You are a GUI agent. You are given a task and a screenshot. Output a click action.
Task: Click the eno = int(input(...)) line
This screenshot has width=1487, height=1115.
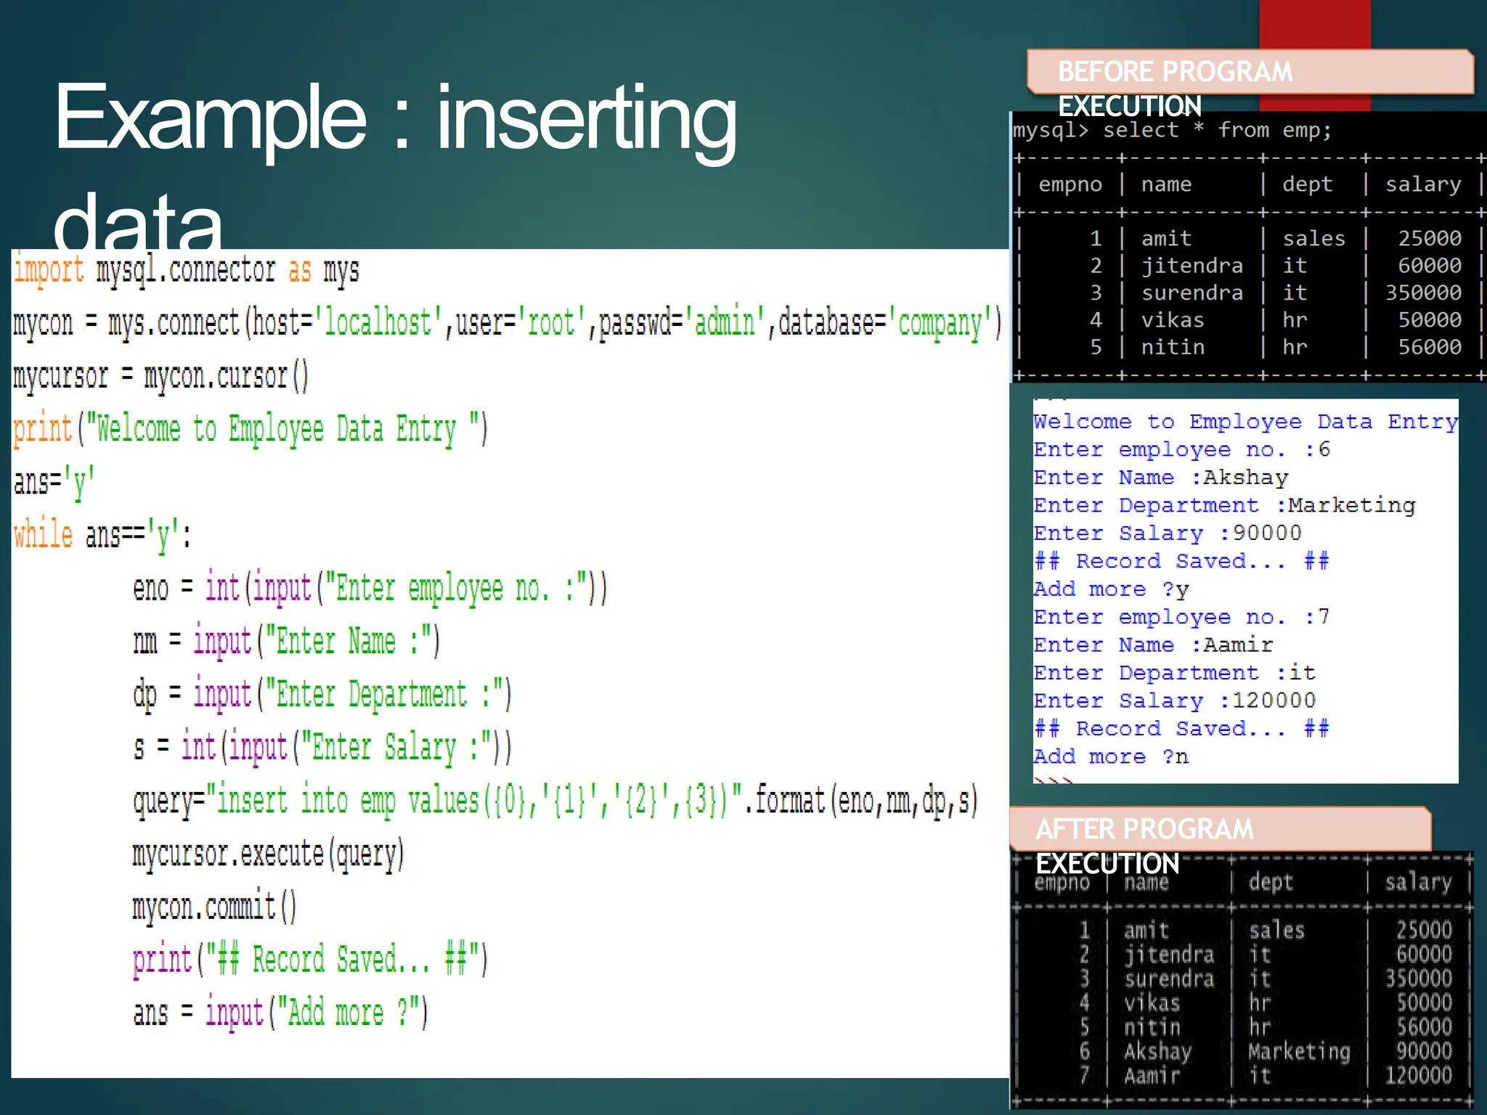(x=370, y=588)
